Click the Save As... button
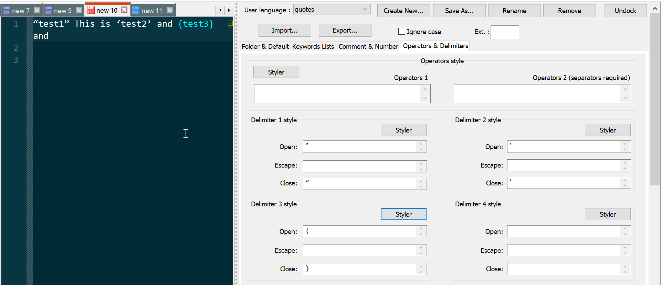 (459, 11)
